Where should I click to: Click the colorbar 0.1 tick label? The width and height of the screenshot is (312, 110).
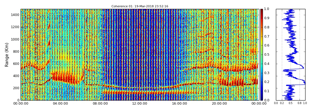tap(266, 91)
